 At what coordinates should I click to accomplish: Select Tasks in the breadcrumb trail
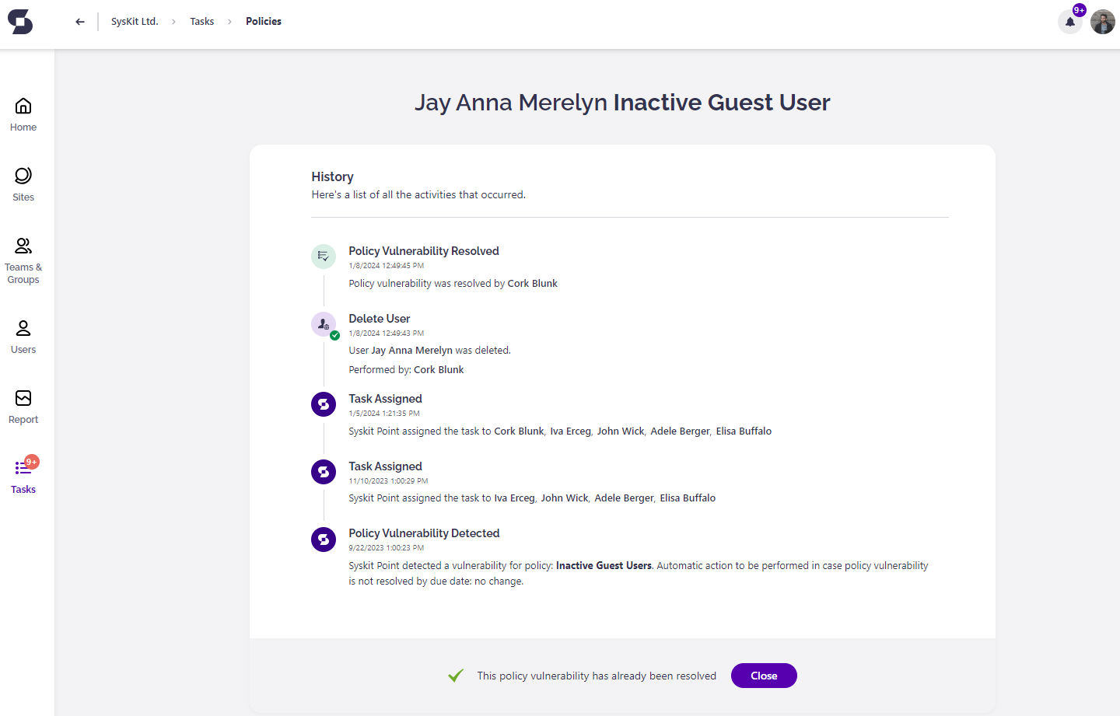[202, 21]
